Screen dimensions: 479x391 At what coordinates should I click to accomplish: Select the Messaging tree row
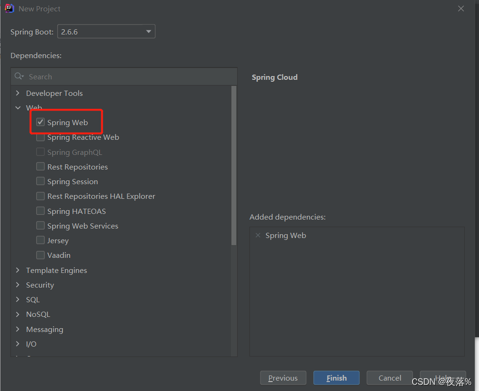point(121,329)
